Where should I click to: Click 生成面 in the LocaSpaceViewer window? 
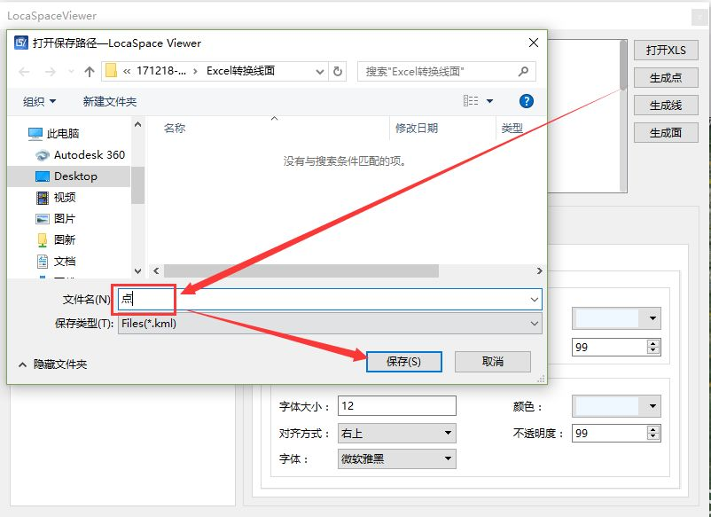tap(666, 133)
